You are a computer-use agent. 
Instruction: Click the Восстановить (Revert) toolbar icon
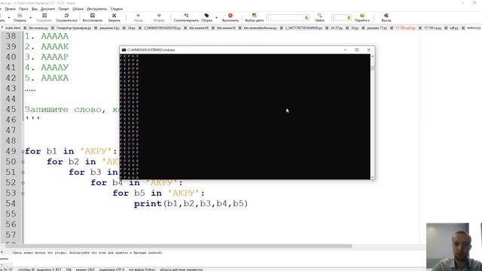pos(93,15)
